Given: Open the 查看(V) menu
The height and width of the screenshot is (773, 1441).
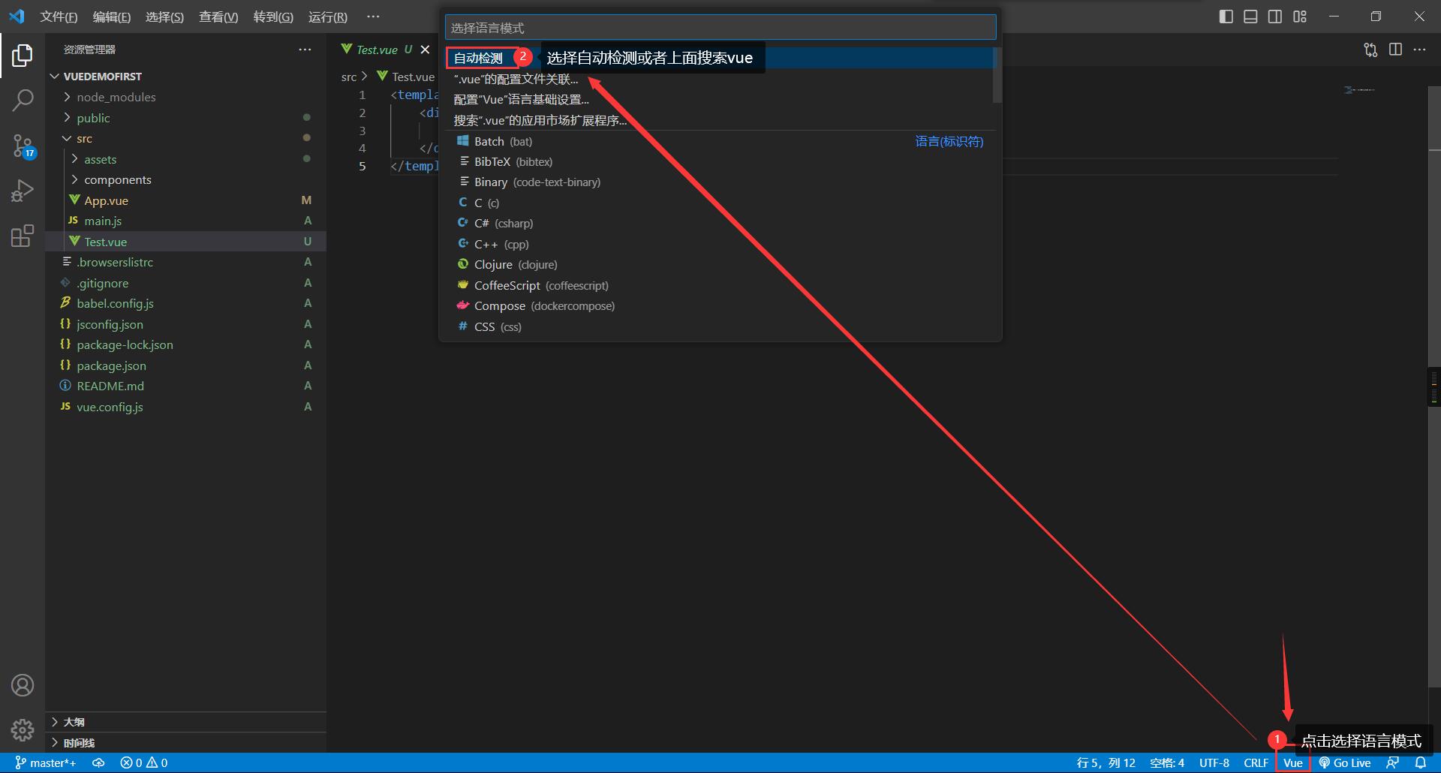Looking at the screenshot, I should point(218,17).
